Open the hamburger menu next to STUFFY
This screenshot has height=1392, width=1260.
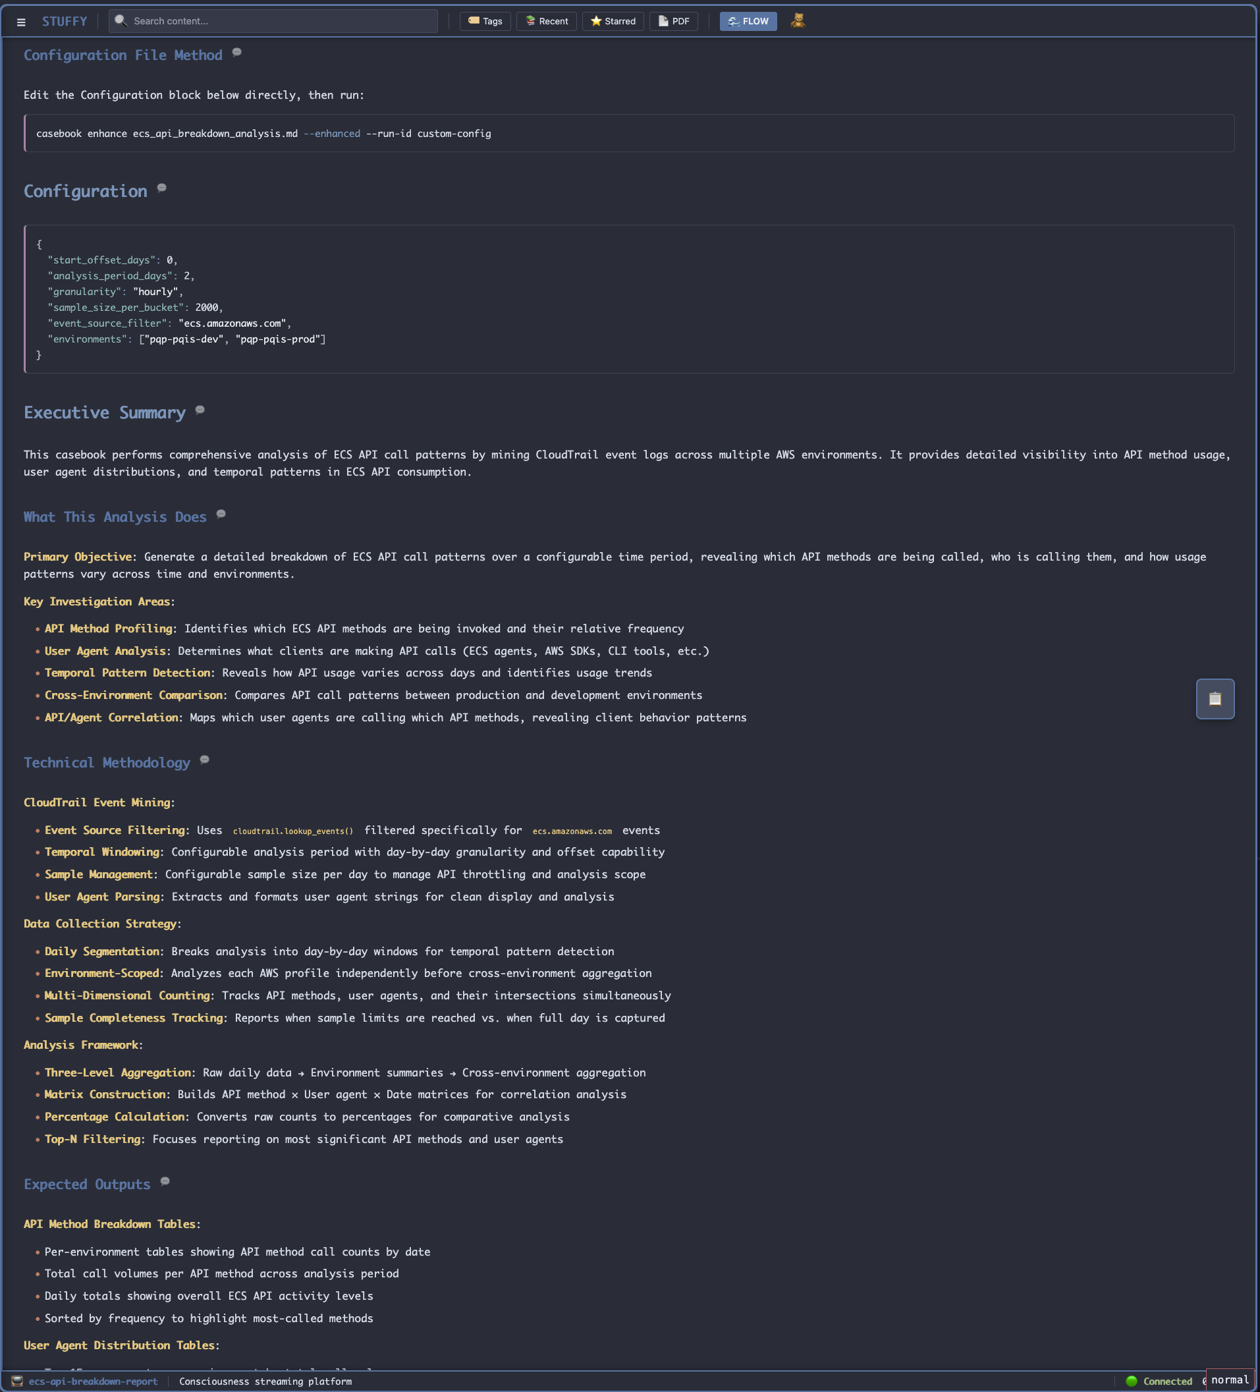click(x=21, y=22)
